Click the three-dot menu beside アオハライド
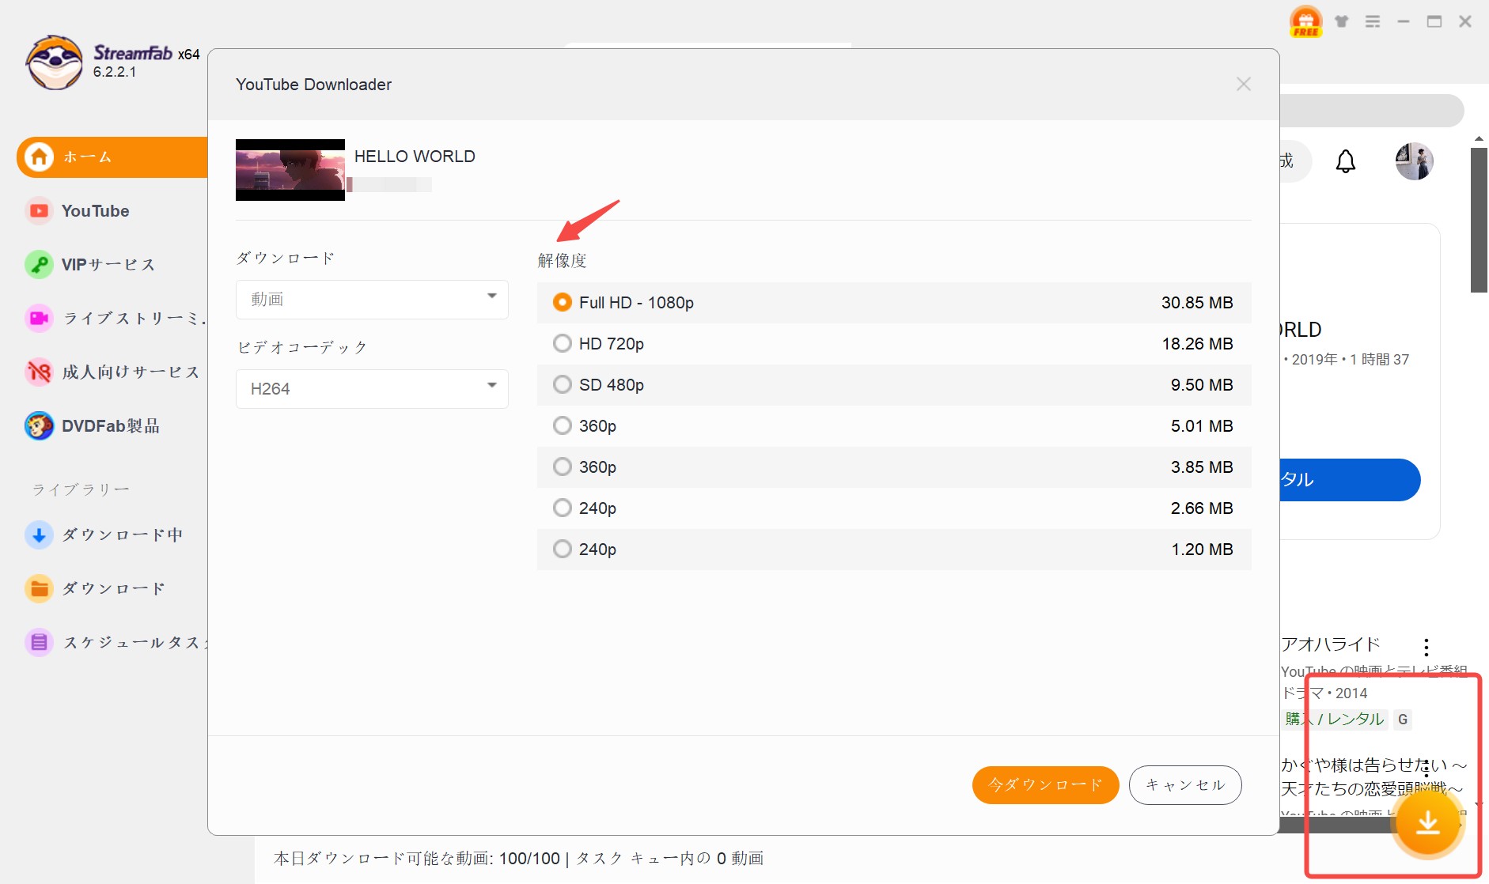 (1426, 648)
